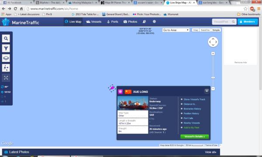Click the vessels-in-view count 50152

click(7, 92)
